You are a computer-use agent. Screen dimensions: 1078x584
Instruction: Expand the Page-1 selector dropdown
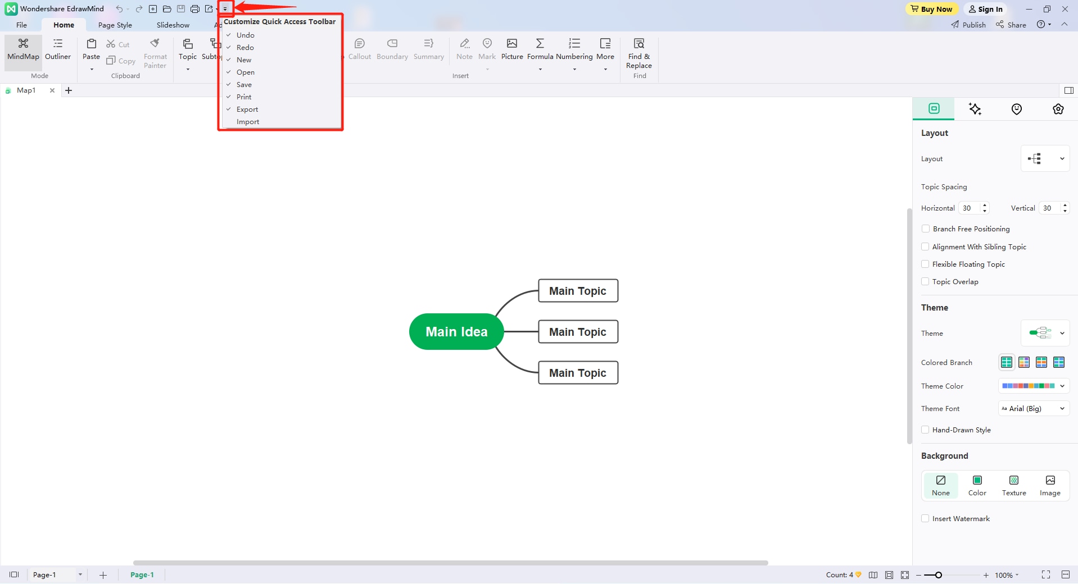click(80, 574)
